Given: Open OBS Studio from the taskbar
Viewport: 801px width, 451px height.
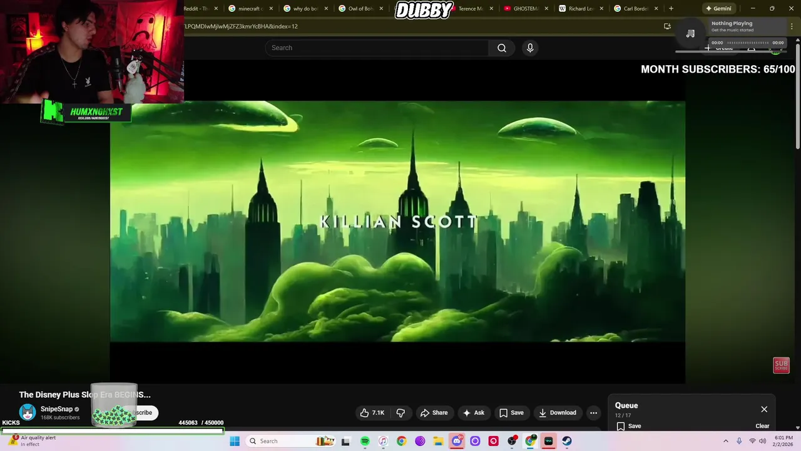Looking at the screenshot, I should point(512,441).
